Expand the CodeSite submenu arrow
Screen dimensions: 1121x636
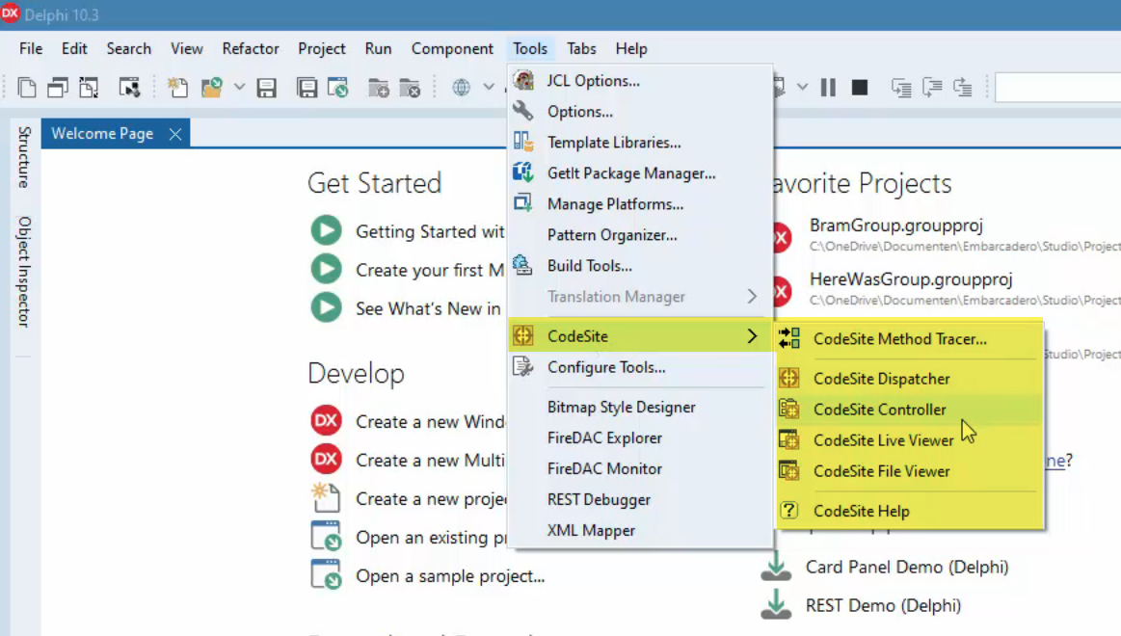[x=752, y=336]
